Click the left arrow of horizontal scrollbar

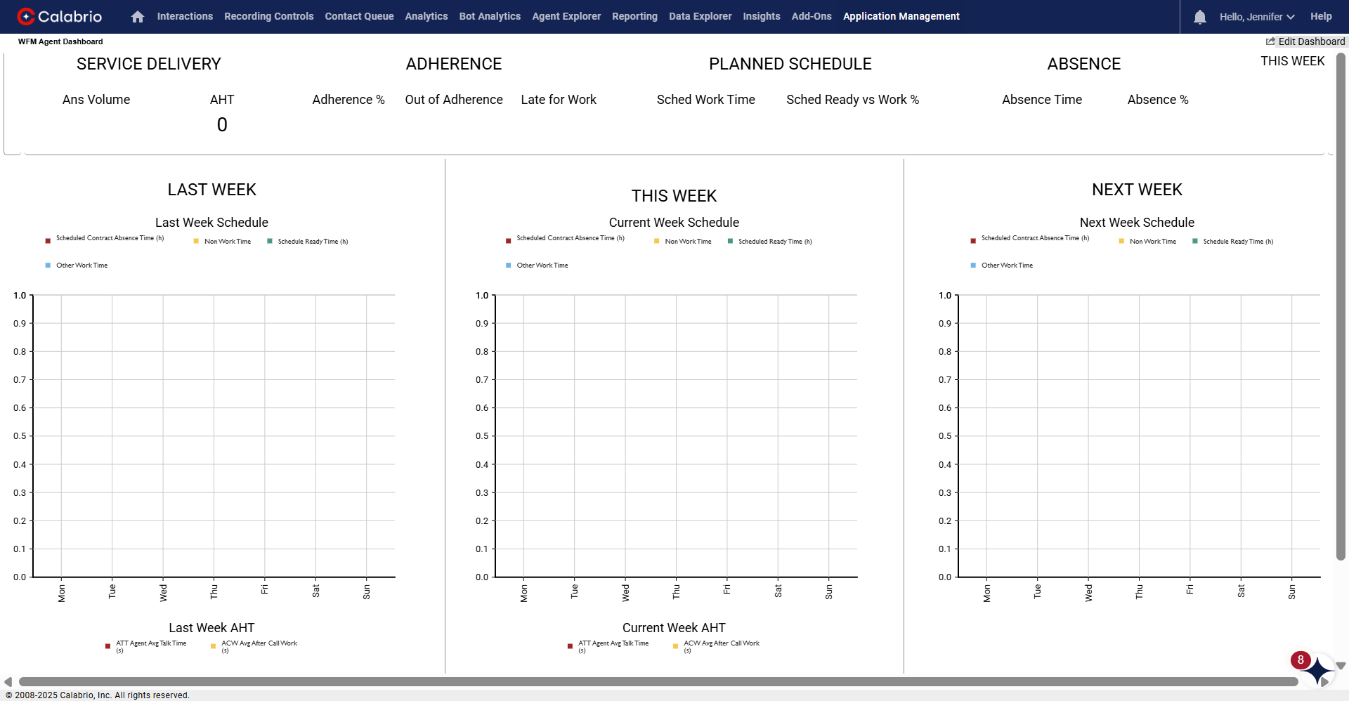point(8,682)
